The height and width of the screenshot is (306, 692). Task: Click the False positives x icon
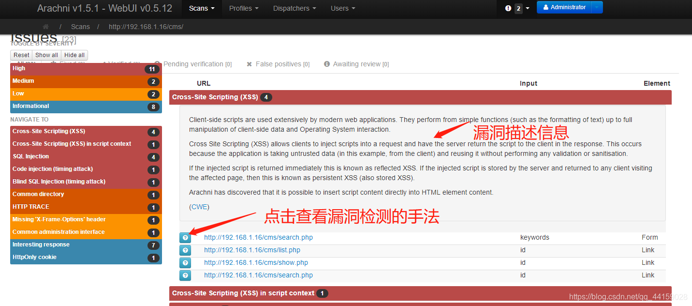coord(249,64)
